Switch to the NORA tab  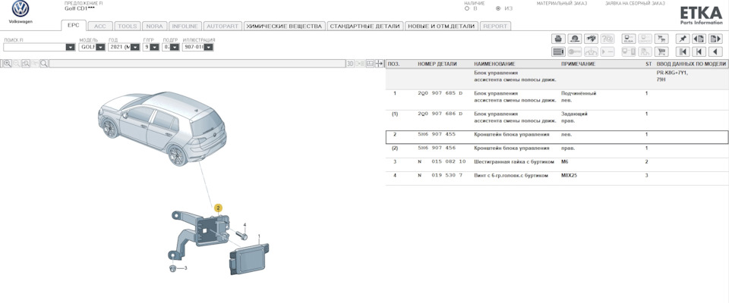154,27
